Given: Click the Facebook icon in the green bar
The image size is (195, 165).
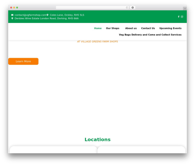Looking at the screenshot, I should coord(179,17).
